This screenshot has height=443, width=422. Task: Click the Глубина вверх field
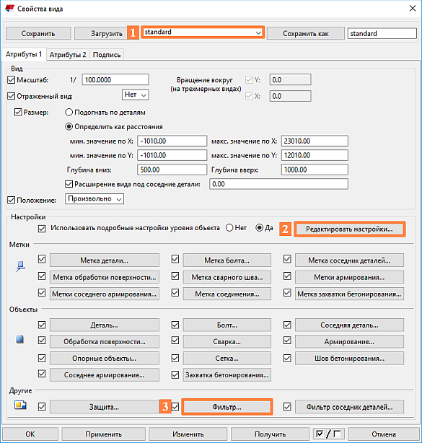[x=315, y=170]
